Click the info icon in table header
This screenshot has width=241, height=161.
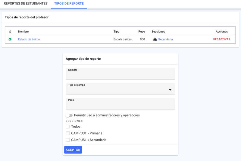pos(10,32)
